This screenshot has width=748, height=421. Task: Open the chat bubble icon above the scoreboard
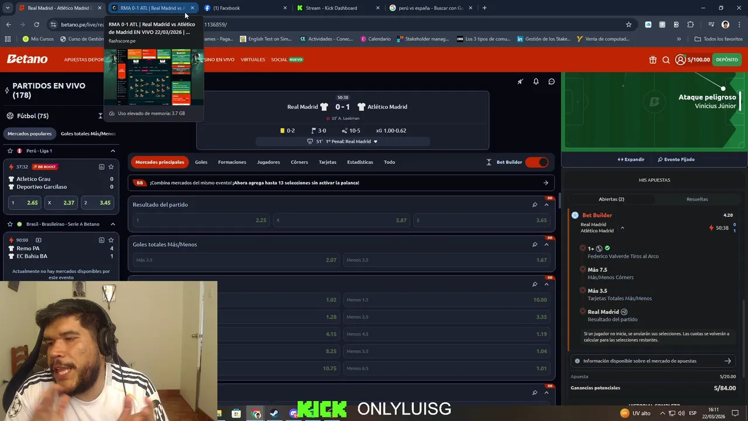[551, 81]
